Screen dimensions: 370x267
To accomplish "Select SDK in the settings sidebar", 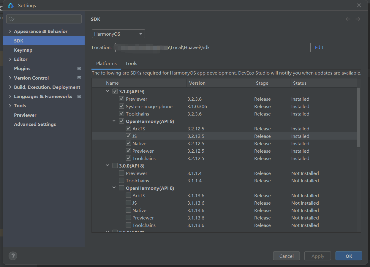I will (x=44, y=41).
